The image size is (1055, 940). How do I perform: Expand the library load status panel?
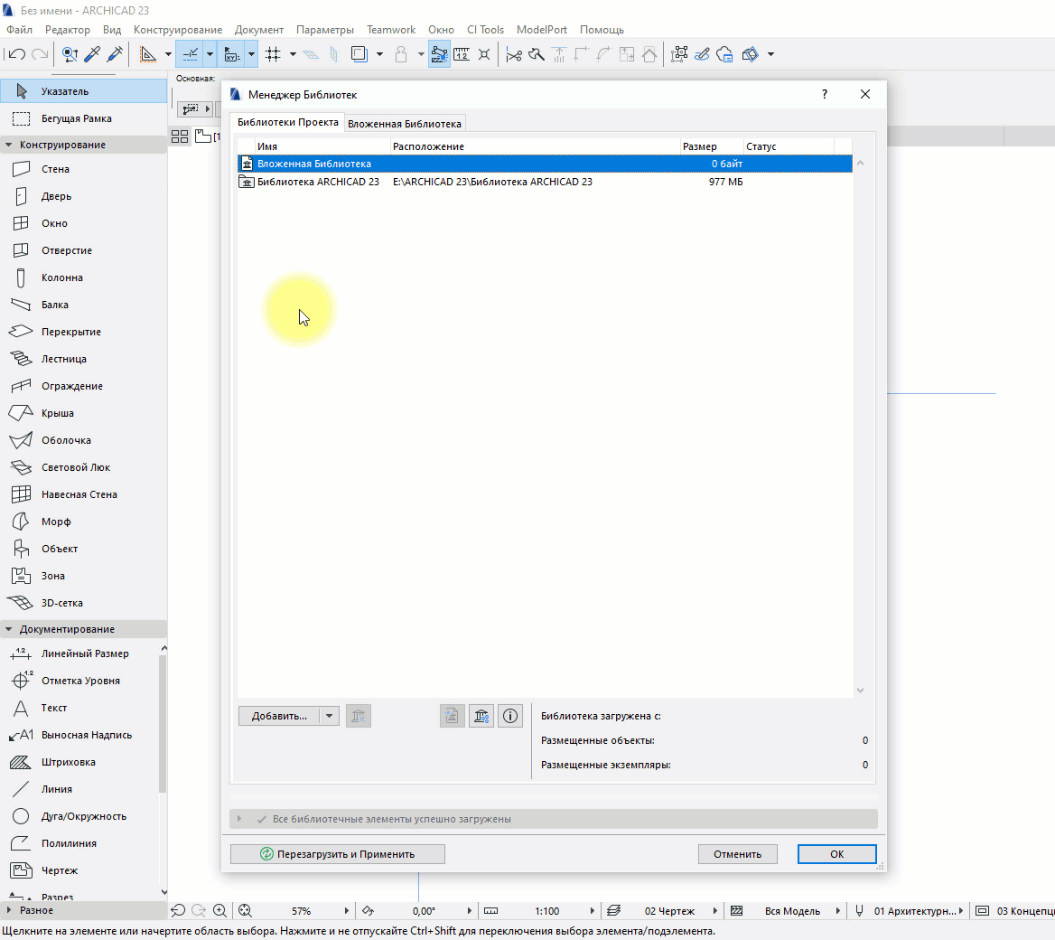click(x=239, y=819)
